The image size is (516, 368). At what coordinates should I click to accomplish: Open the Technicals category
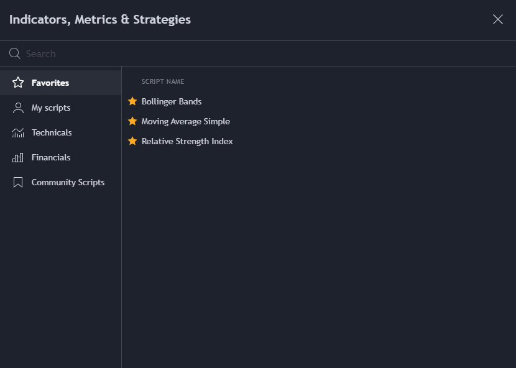click(60, 132)
